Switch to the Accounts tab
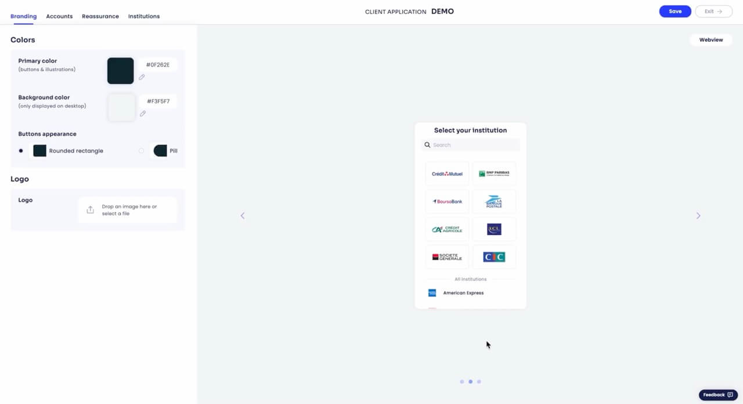The image size is (743, 404). click(59, 16)
